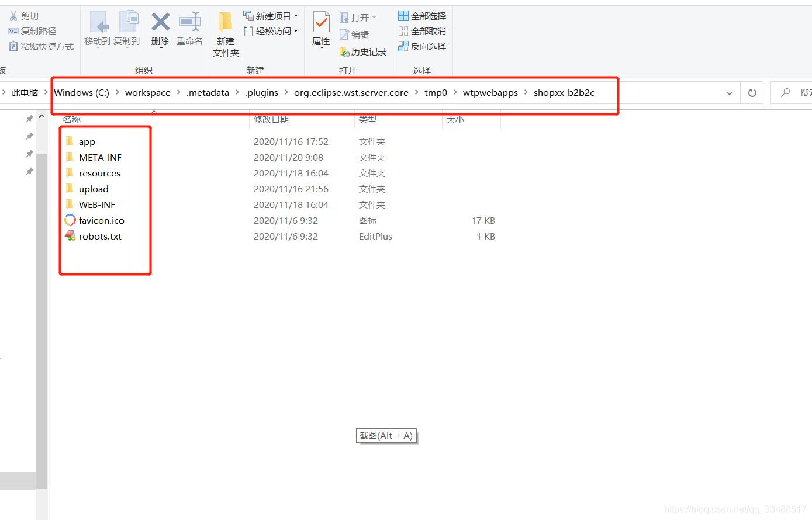The image size is (812, 520).
Task: Click the search magnifier icon
Action: pos(786,92)
